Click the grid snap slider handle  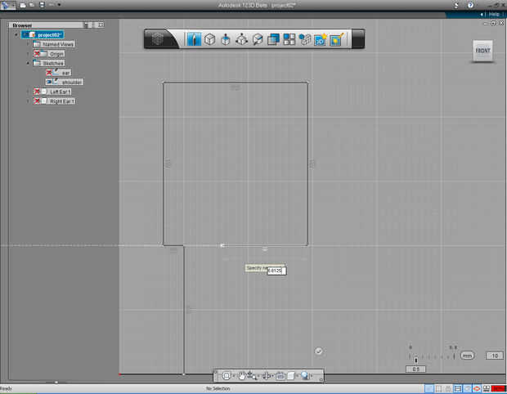[x=416, y=360]
